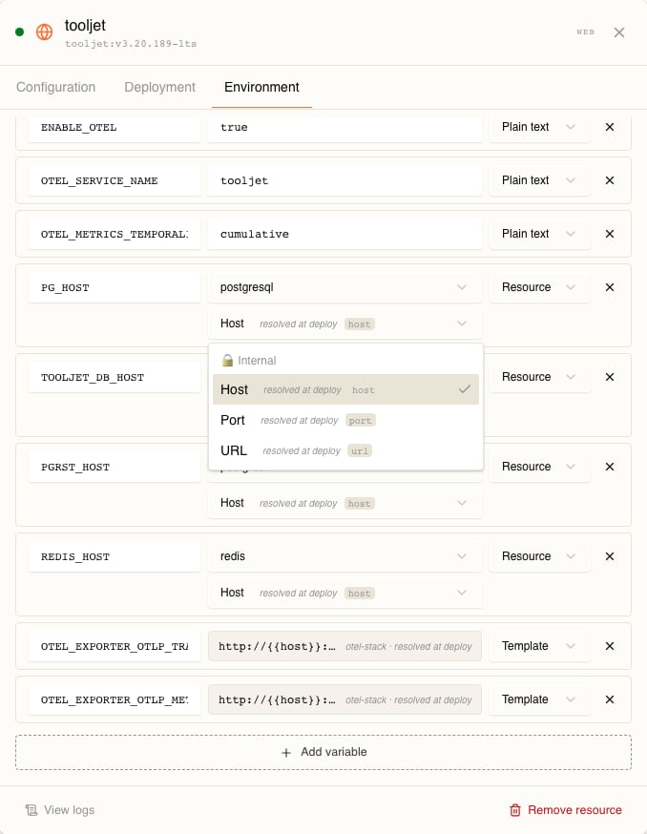Click the checkmark on selected Host option
Image resolution: width=647 pixels, height=834 pixels.
[465, 389]
